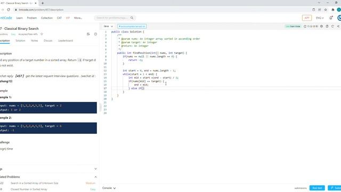
Task: Click the problem search field
Action: 112,18
